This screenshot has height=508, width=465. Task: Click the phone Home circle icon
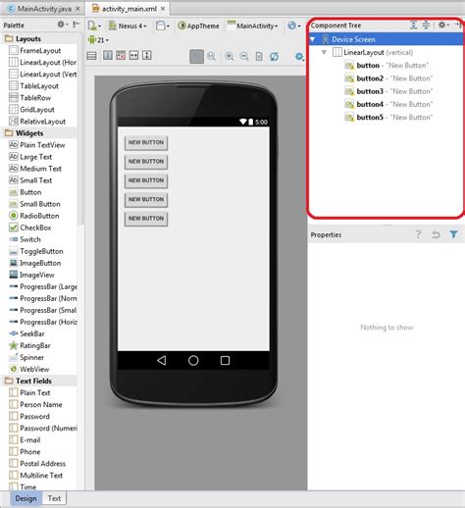(x=193, y=360)
